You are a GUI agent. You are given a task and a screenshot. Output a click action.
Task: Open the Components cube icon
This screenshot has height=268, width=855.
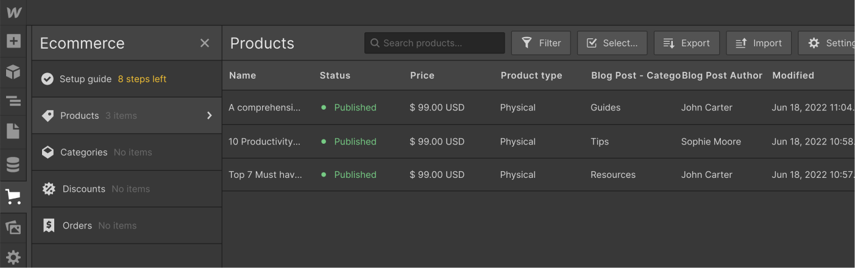click(13, 72)
